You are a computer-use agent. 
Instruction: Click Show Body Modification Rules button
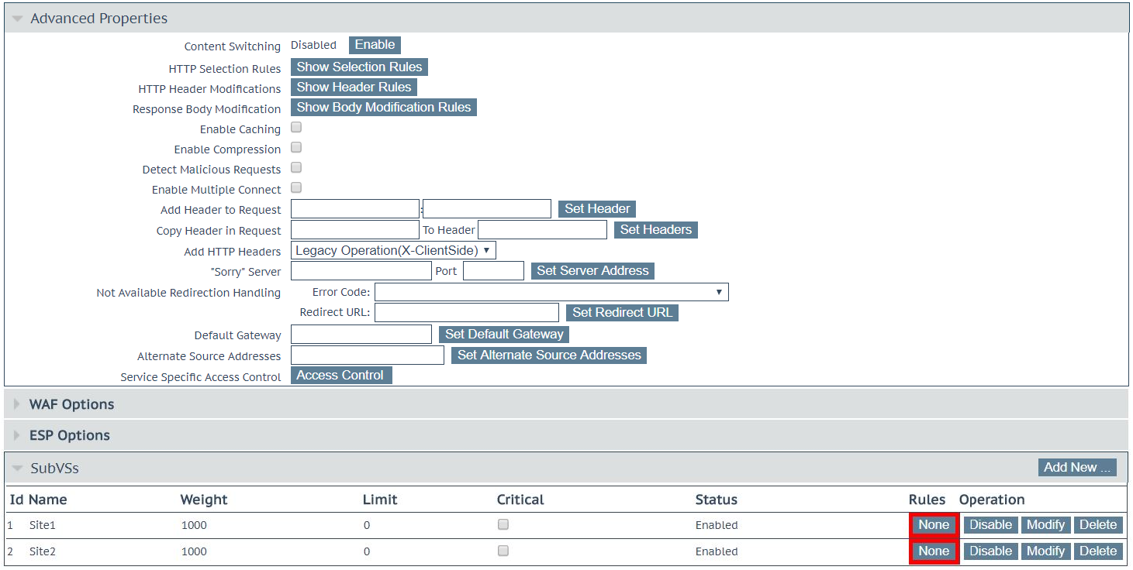click(384, 107)
